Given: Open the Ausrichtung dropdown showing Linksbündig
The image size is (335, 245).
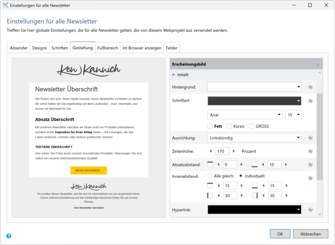Looking at the screenshot, I should click(254, 138).
